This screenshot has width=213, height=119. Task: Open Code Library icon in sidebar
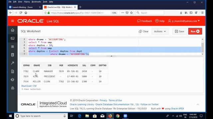(13, 88)
